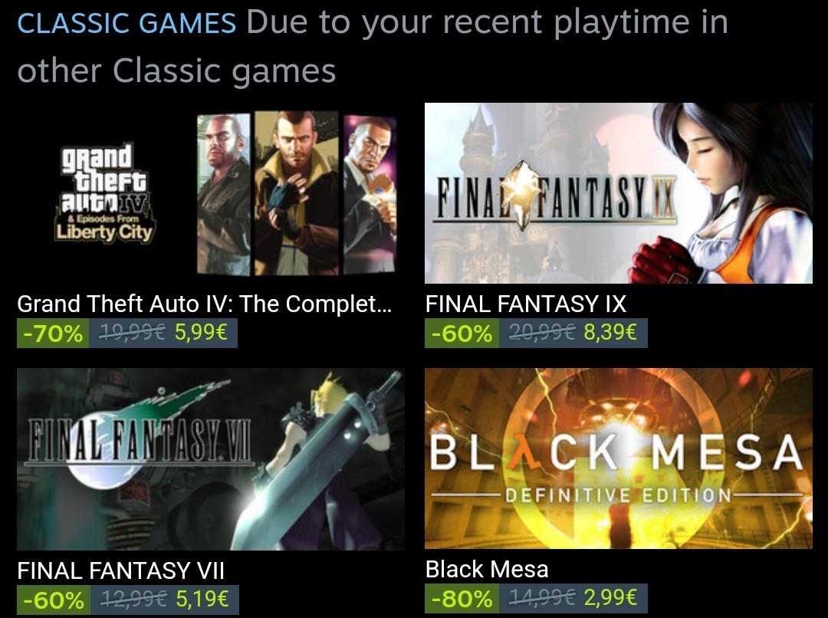
Task: Select the 5,19€ discounted price
Action: click(x=202, y=599)
